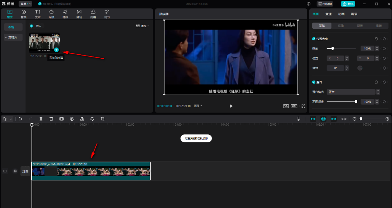Viewport: 392px width, 208px height.
Task: Click the 快捷键 shortcuts button
Action: [325, 4]
